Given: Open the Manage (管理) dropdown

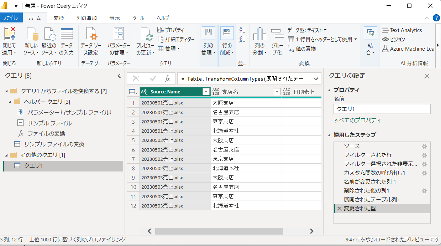Looking at the screenshot, I should coord(169,48).
